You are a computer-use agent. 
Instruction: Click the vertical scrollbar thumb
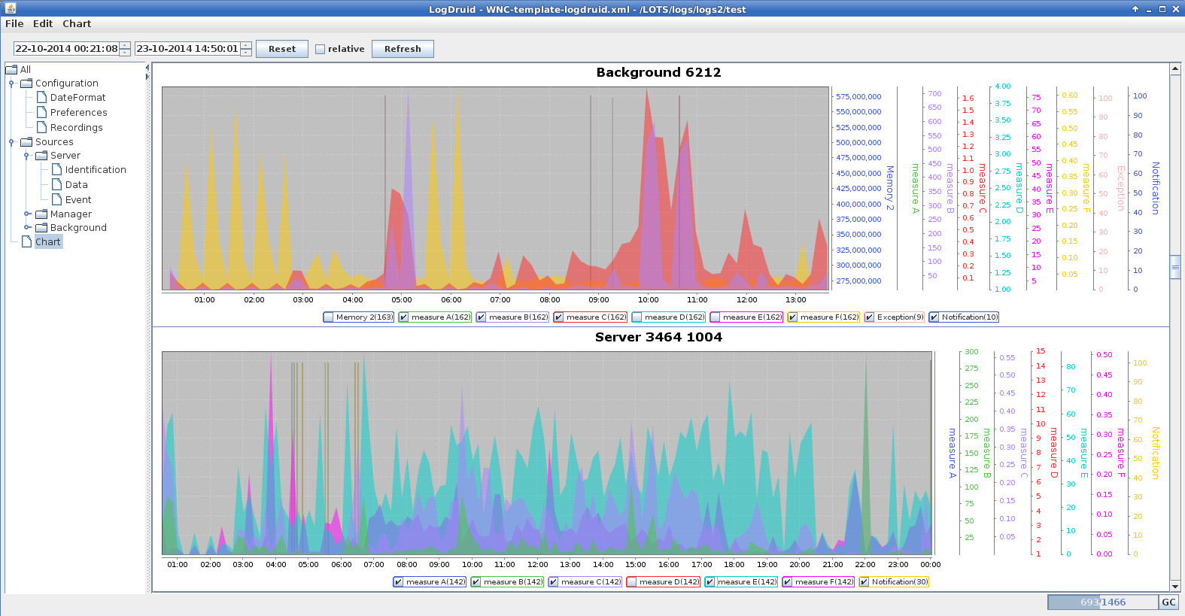pyautogui.click(x=1175, y=267)
